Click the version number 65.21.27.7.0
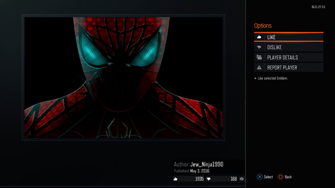Viewport: 335px width, 188px height. [x=318, y=7]
